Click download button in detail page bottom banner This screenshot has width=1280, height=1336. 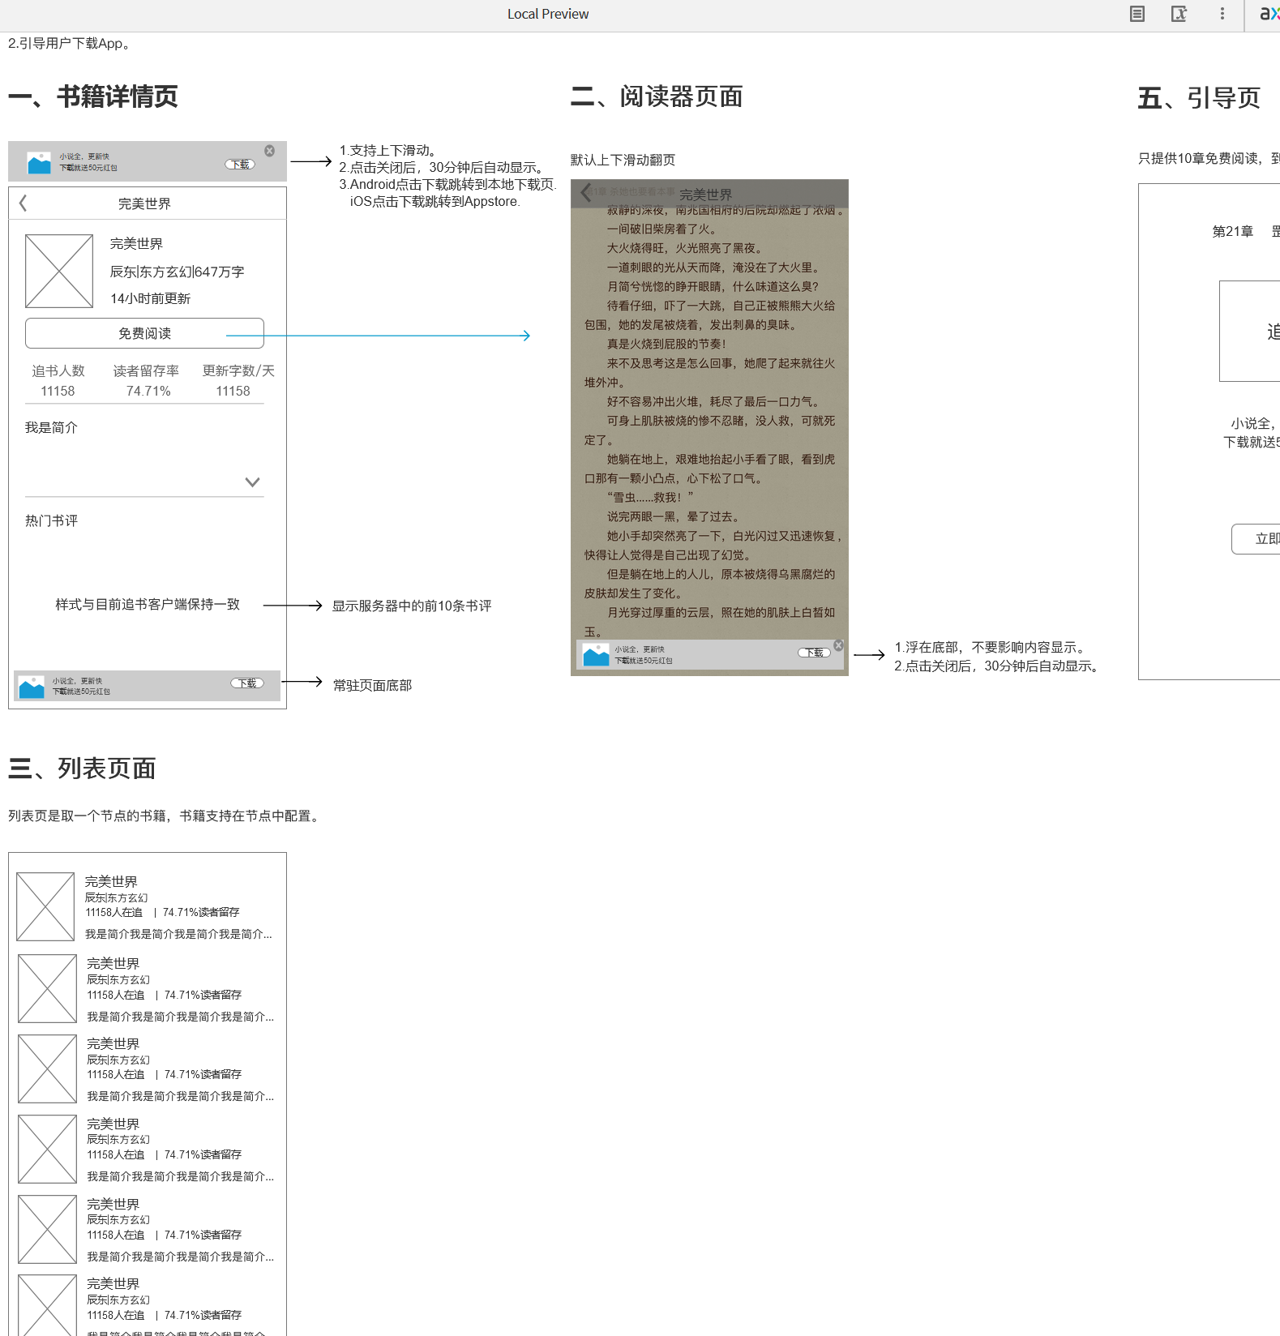click(247, 683)
